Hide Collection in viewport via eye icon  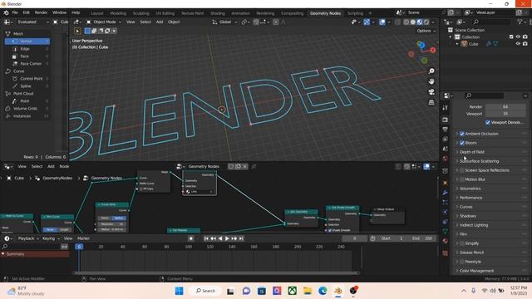tap(518, 37)
